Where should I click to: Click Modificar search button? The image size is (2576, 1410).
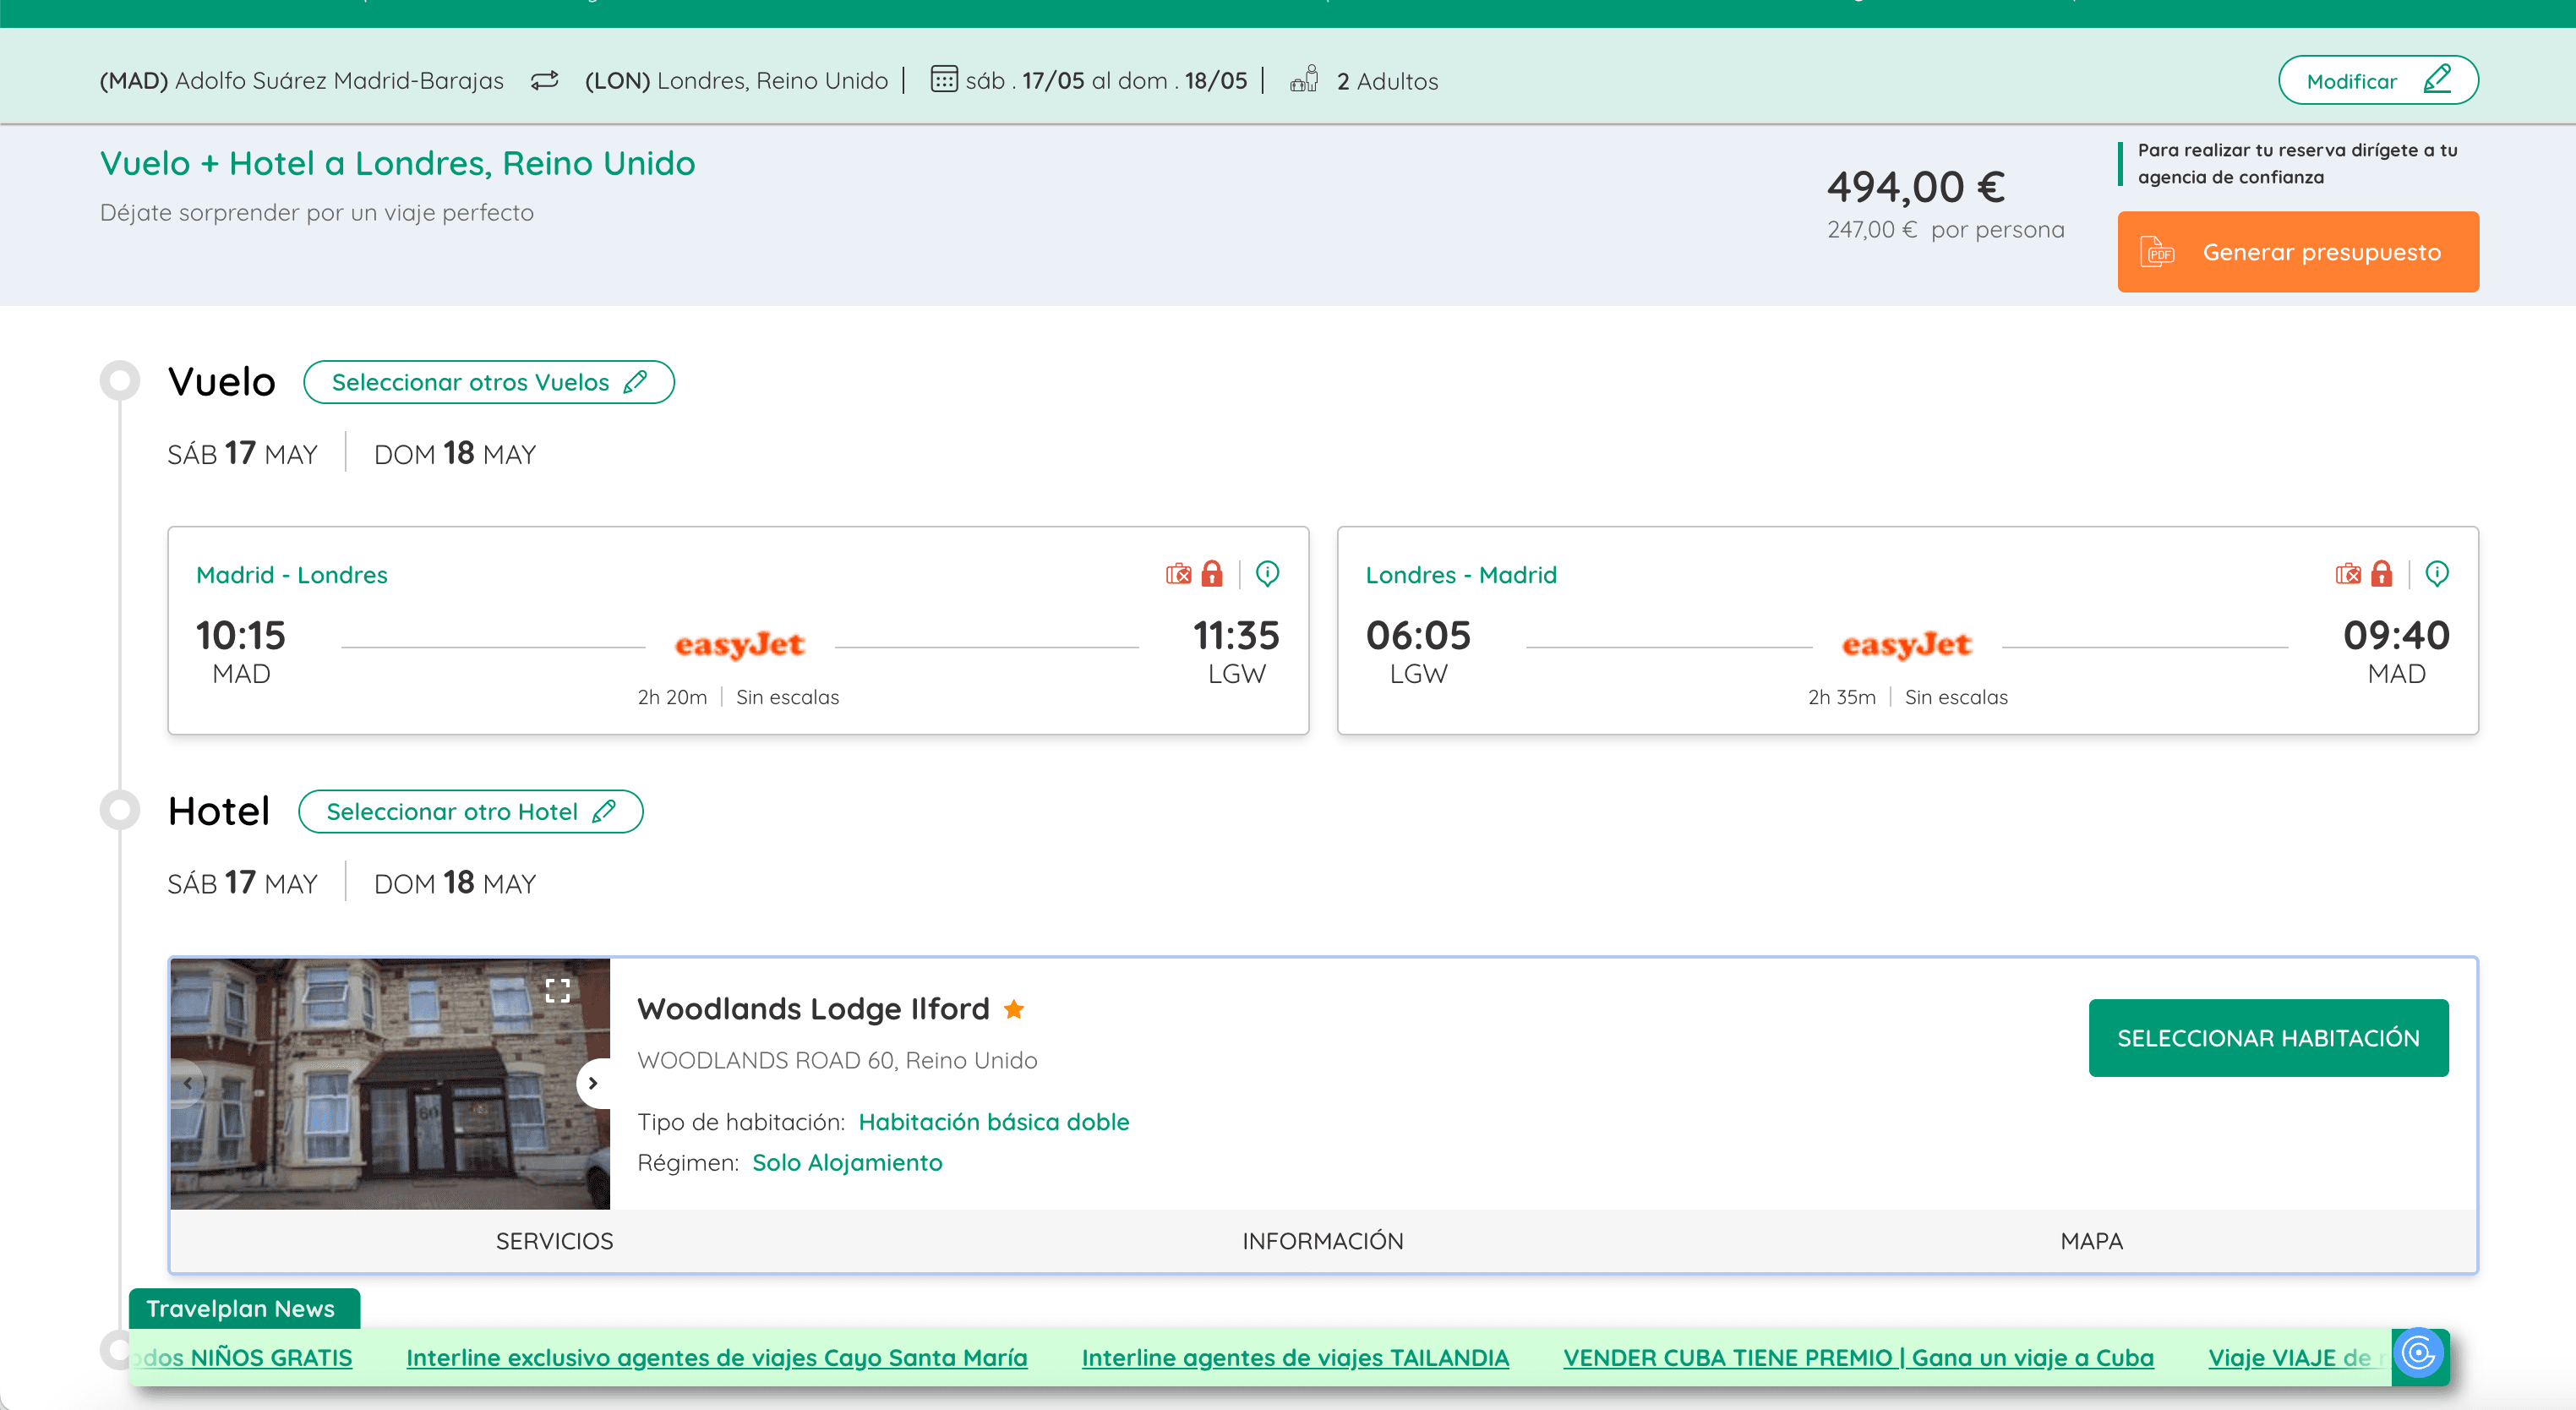pyautogui.click(x=2377, y=80)
